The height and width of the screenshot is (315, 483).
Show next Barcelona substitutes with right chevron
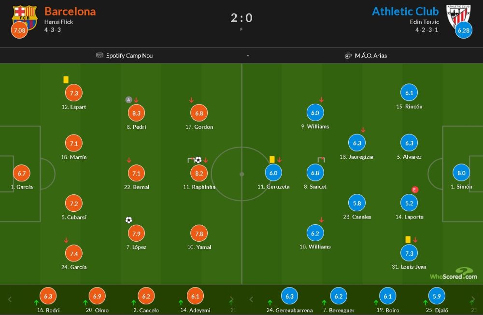(x=231, y=299)
